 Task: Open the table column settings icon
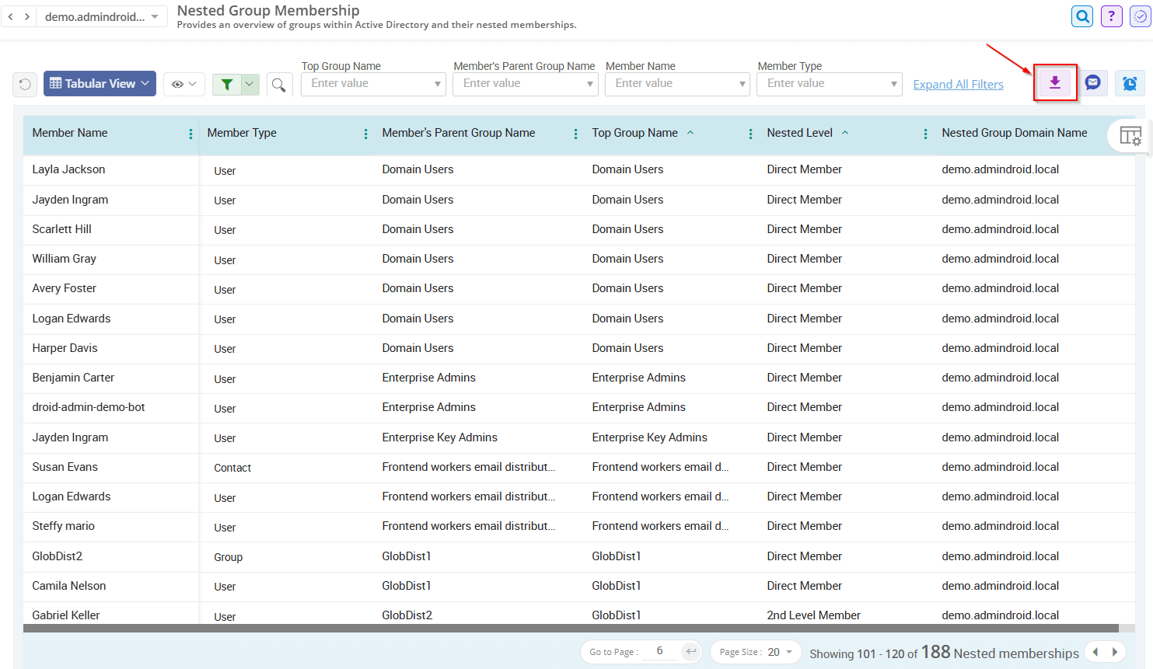(1132, 136)
